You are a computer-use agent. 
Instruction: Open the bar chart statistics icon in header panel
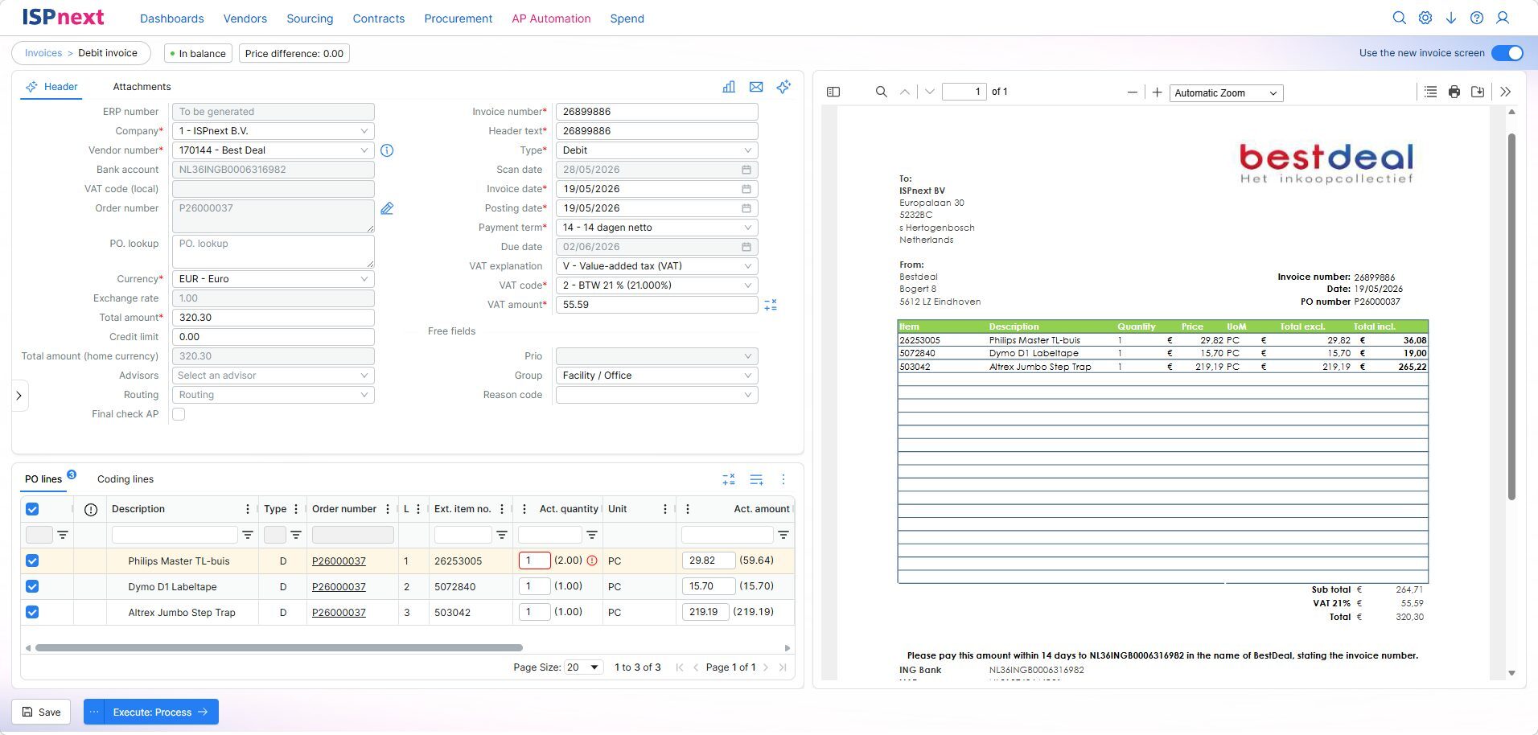point(729,87)
